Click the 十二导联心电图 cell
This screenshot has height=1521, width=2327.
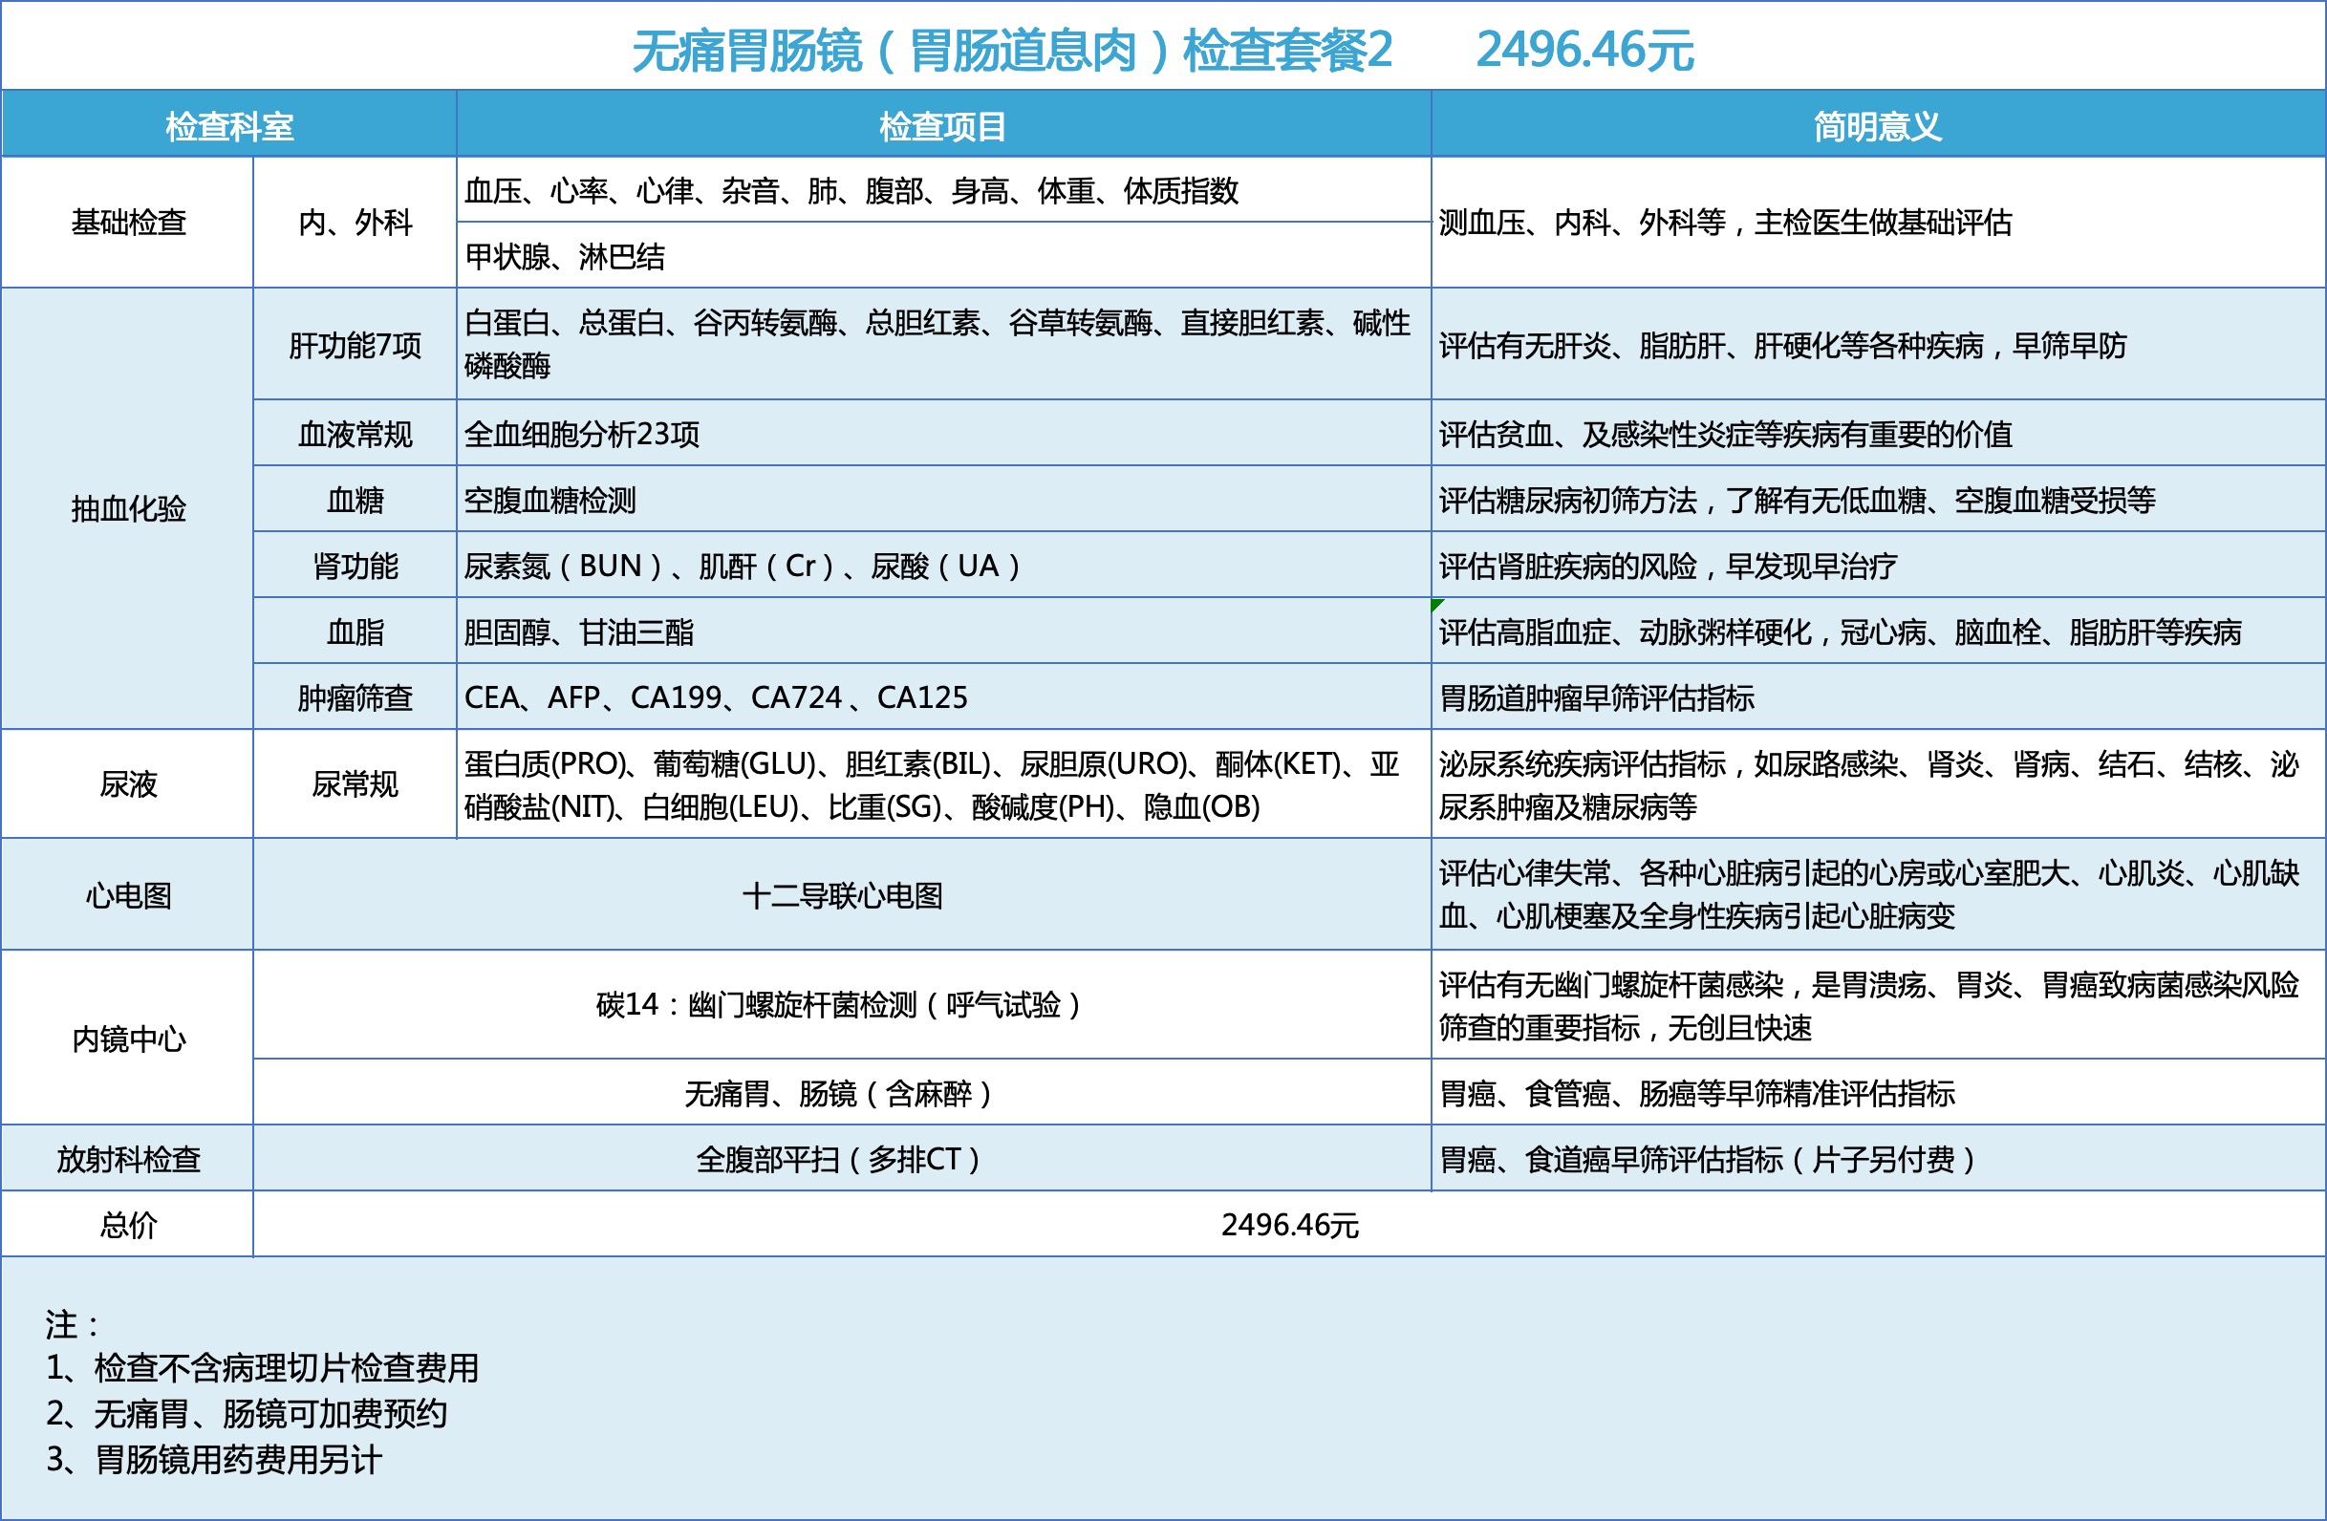(x=842, y=894)
